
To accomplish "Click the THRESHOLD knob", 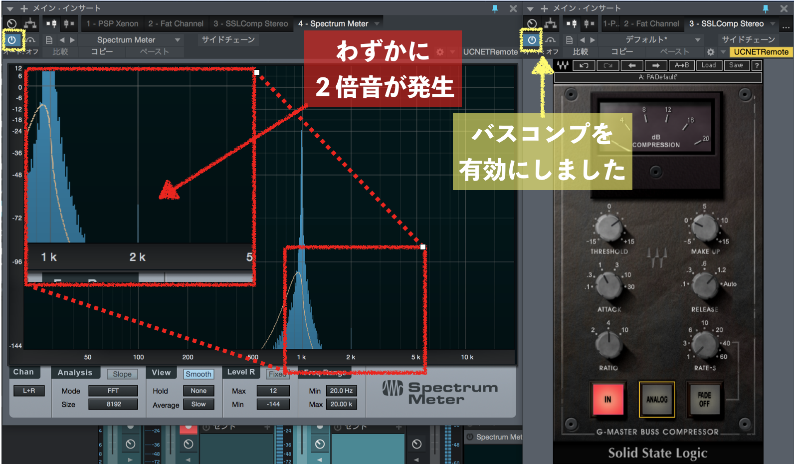I will point(609,228).
